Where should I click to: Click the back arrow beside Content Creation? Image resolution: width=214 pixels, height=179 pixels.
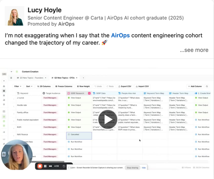click(12, 72)
